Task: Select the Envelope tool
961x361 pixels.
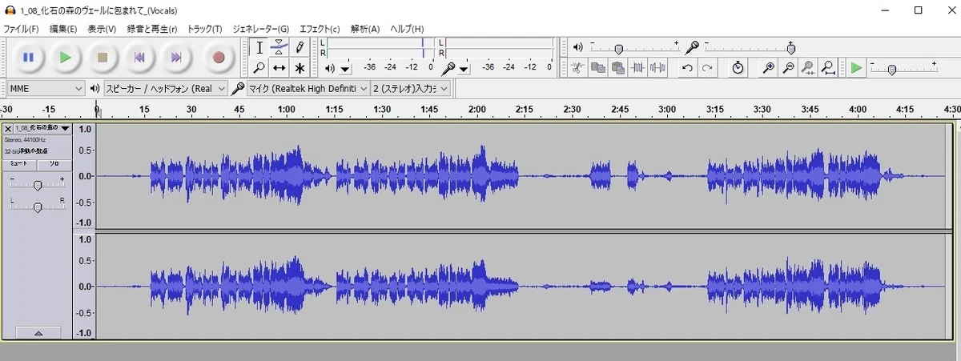Action: tap(279, 47)
